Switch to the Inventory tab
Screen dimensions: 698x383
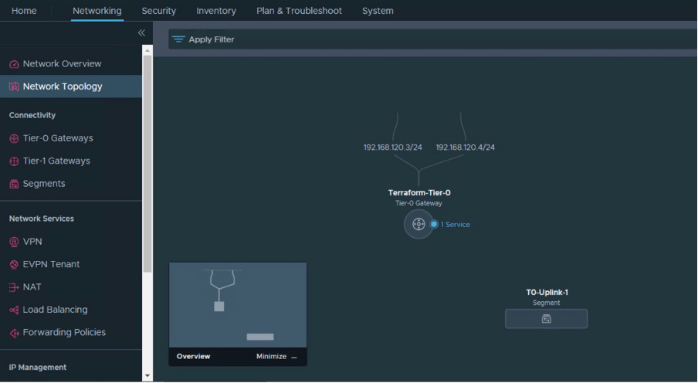tap(216, 11)
